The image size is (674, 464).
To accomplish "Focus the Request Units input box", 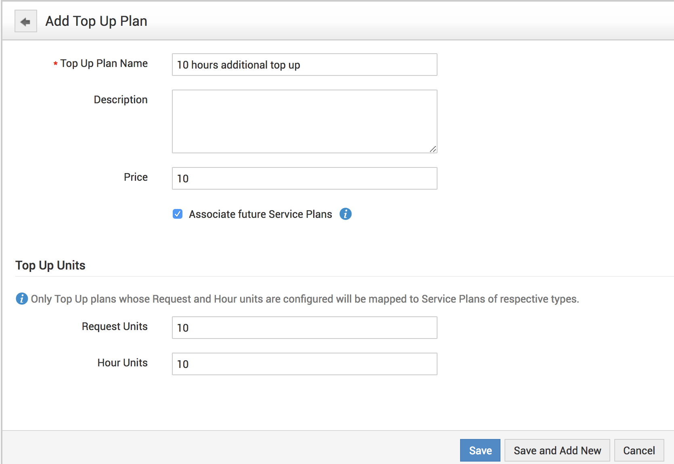I will [304, 328].
